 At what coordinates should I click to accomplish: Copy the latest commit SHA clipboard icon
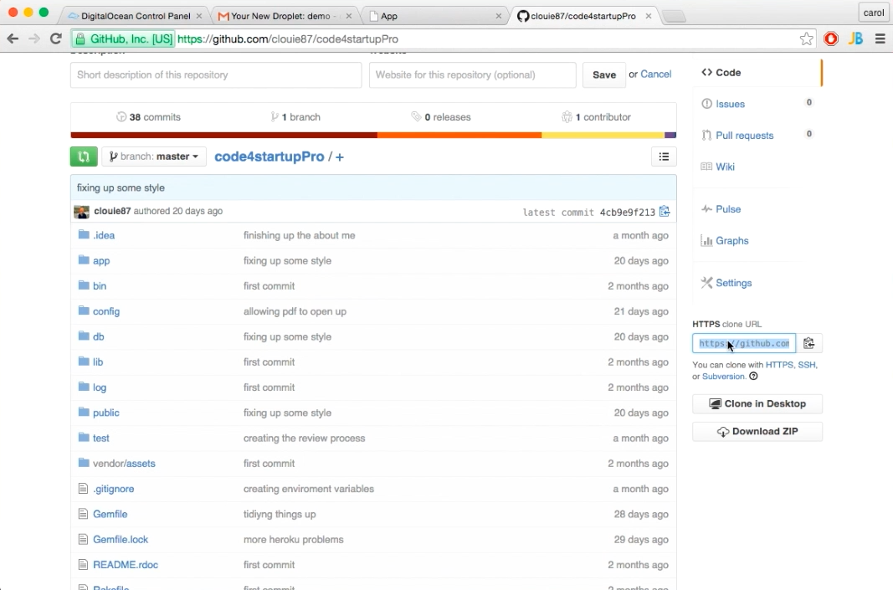click(664, 211)
